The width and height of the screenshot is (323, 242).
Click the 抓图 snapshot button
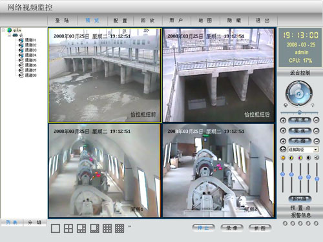tap(260, 228)
